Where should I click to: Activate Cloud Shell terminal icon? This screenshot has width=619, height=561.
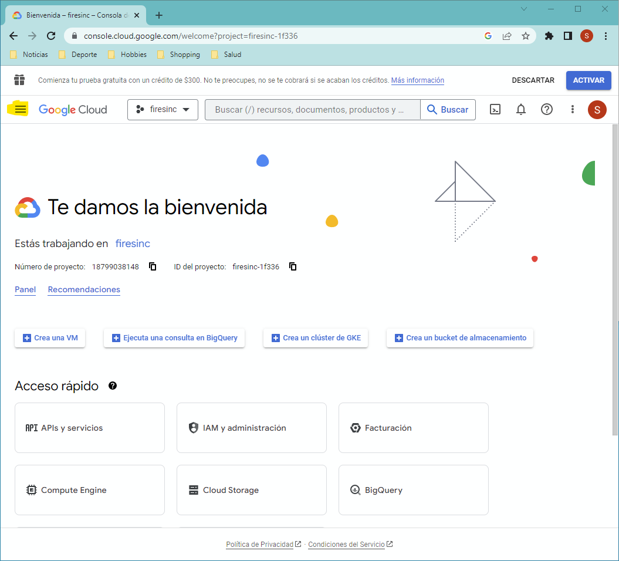(x=495, y=109)
